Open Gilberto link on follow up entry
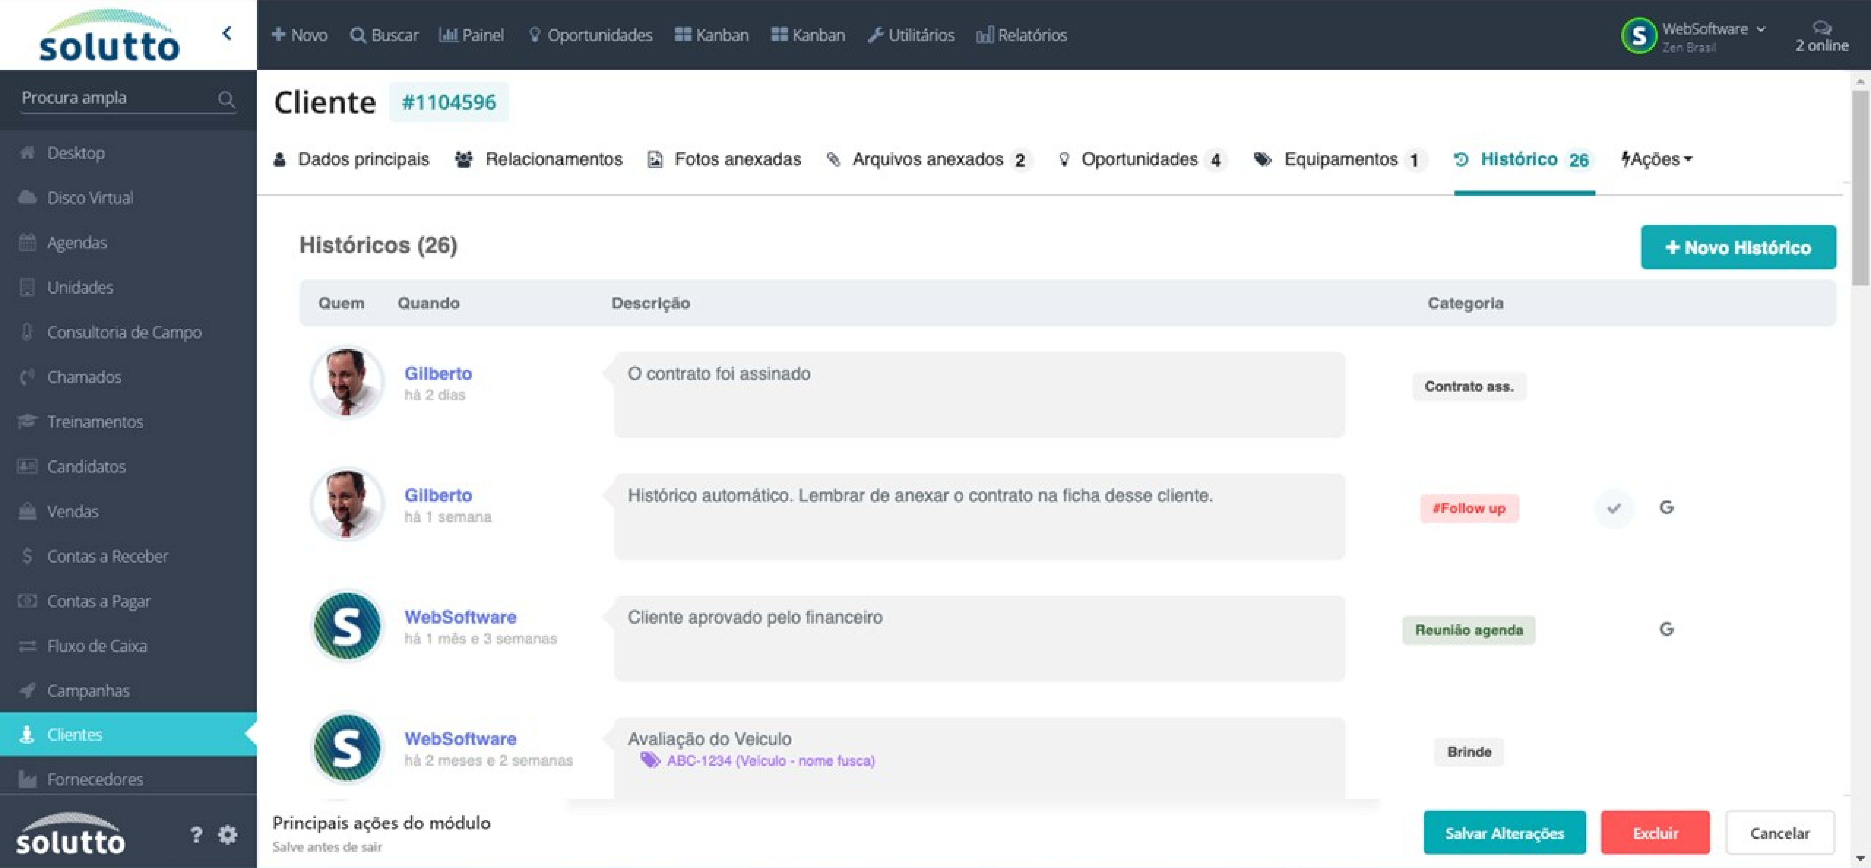The height and width of the screenshot is (868, 1871). [x=438, y=495]
